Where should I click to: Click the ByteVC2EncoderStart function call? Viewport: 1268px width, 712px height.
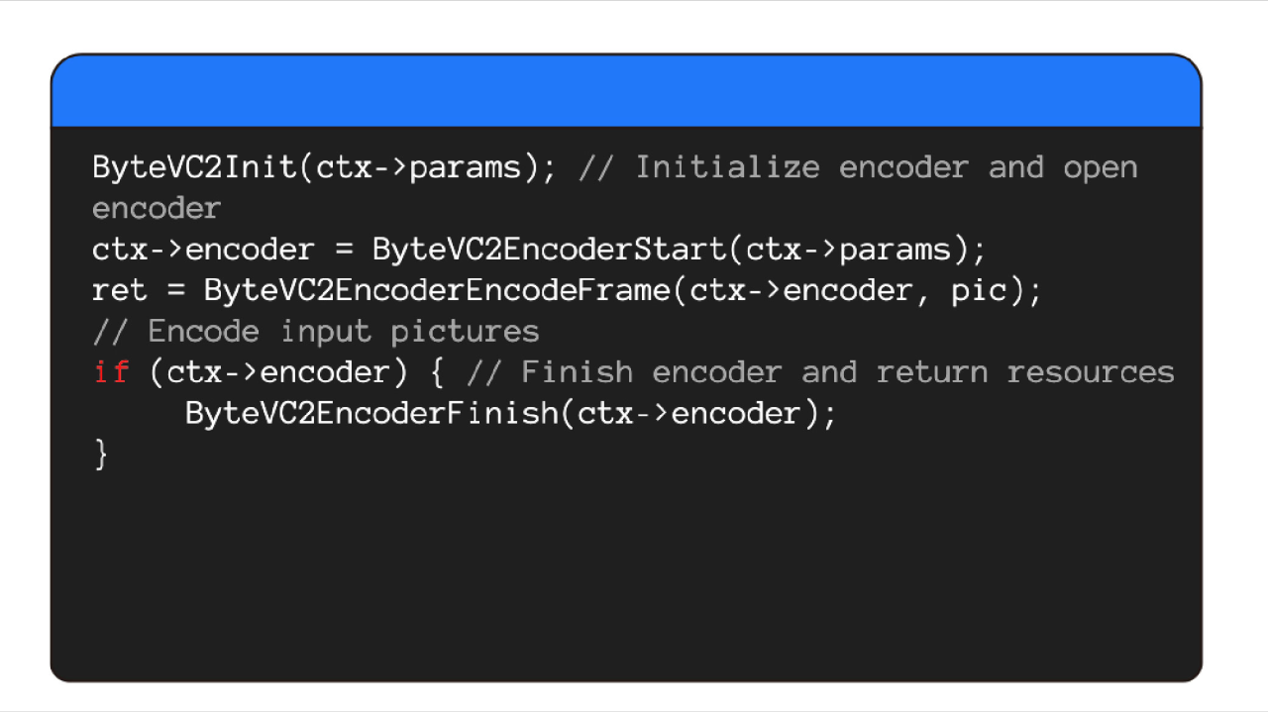(x=550, y=250)
